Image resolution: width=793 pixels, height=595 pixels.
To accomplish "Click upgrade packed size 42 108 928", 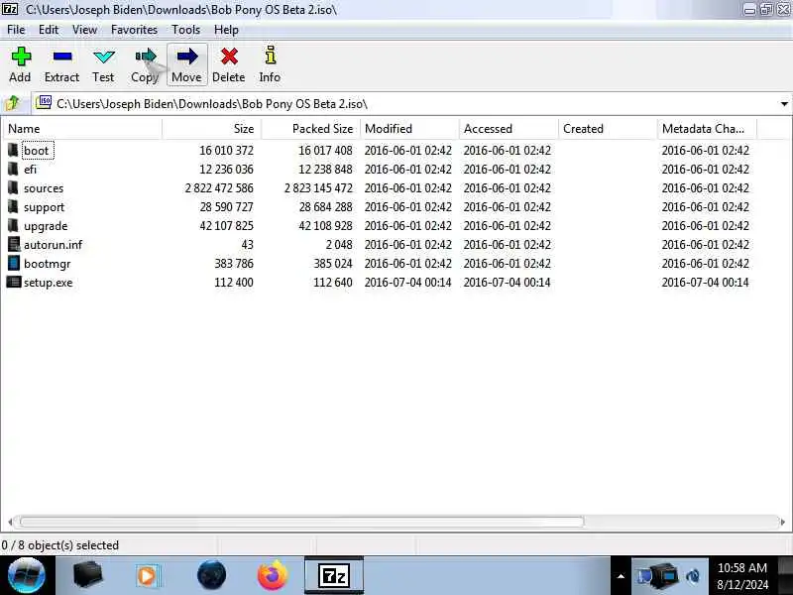I will tap(326, 226).
